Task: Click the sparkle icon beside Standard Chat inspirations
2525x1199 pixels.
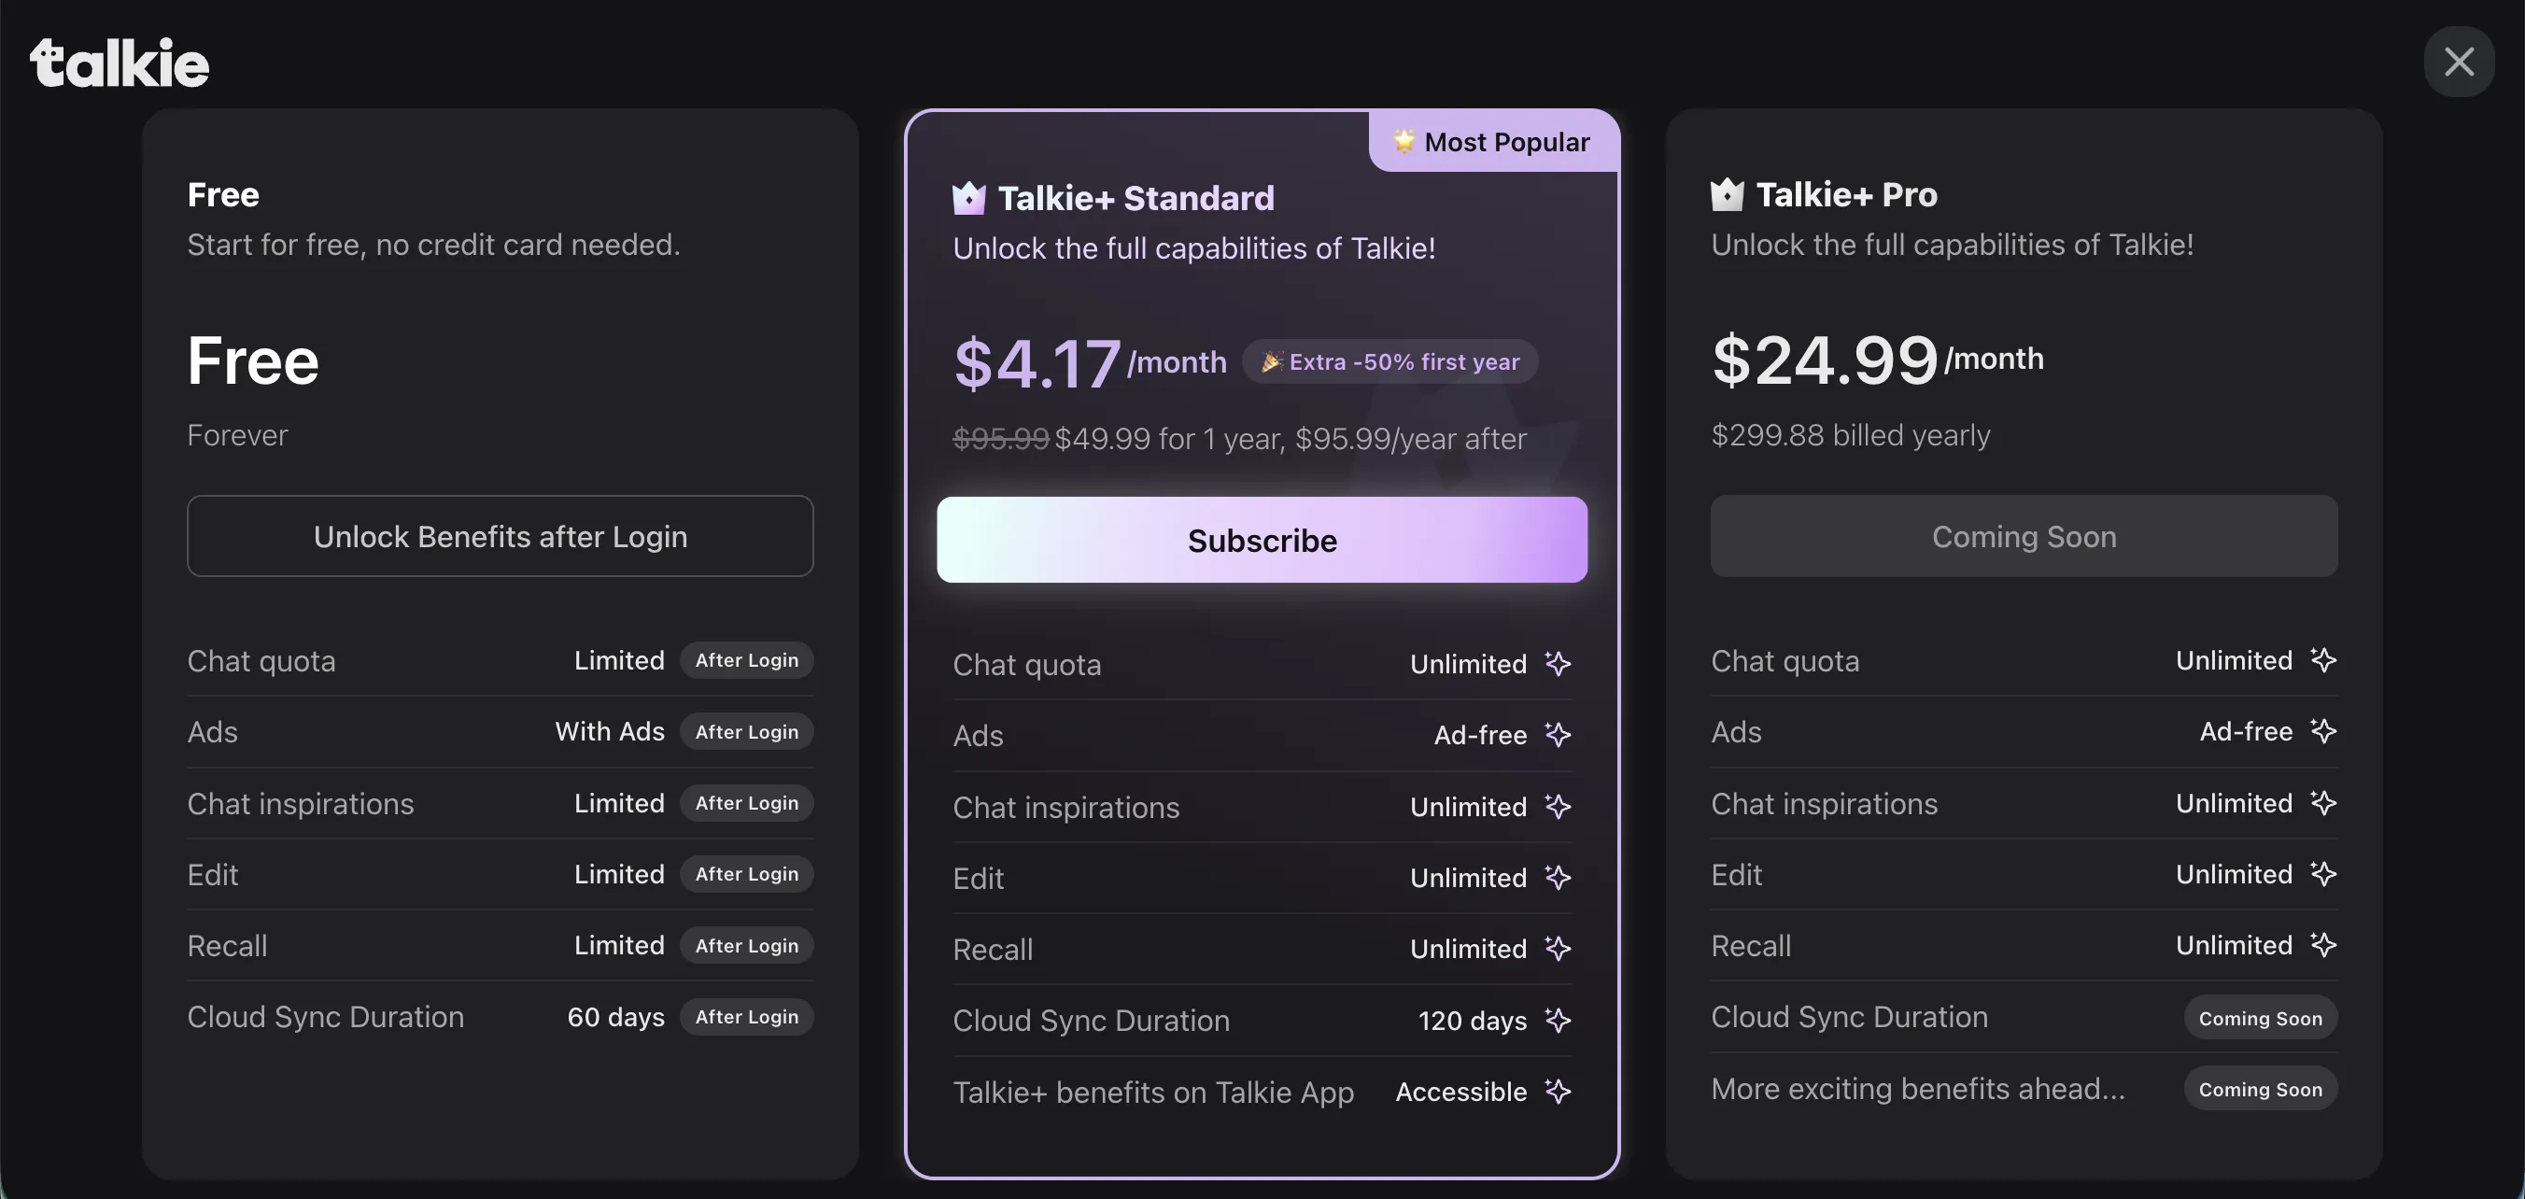Action: pos(1558,806)
